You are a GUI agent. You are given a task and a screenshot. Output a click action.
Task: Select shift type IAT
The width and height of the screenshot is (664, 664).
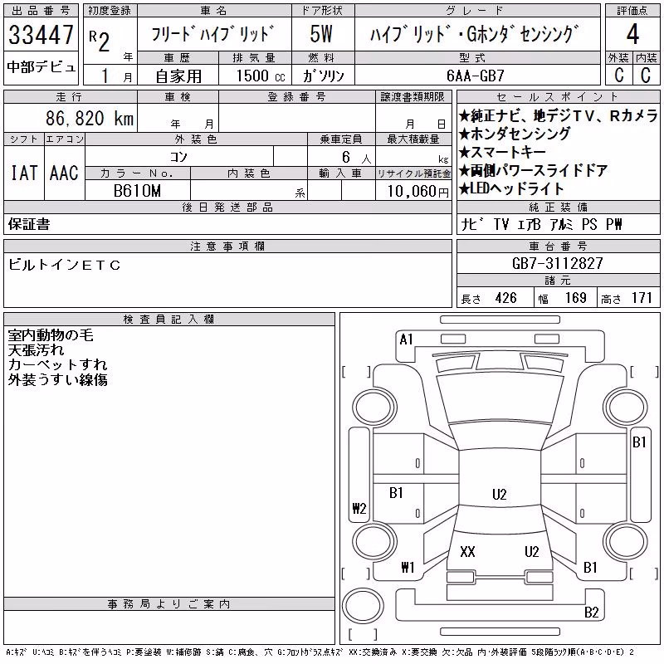click(x=24, y=173)
